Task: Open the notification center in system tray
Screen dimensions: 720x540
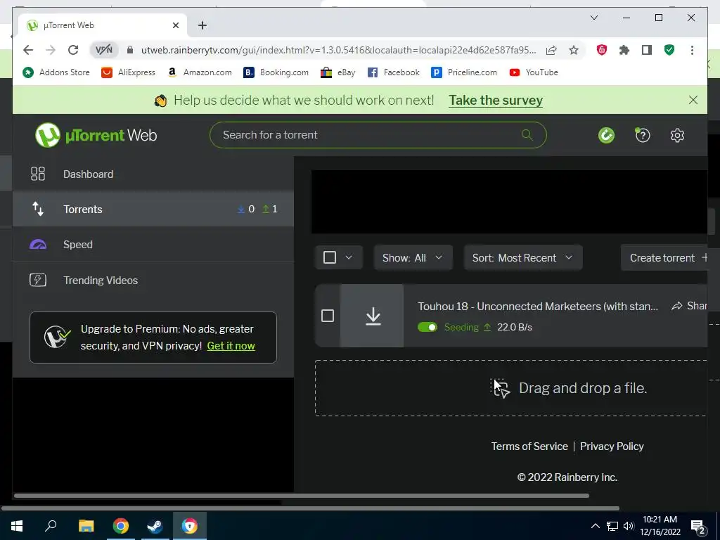Action: (698, 526)
